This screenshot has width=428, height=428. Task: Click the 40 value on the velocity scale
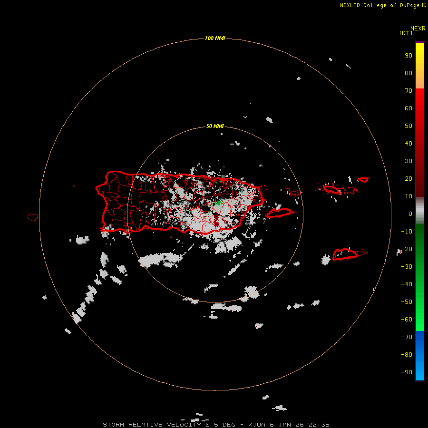pyautogui.click(x=409, y=143)
